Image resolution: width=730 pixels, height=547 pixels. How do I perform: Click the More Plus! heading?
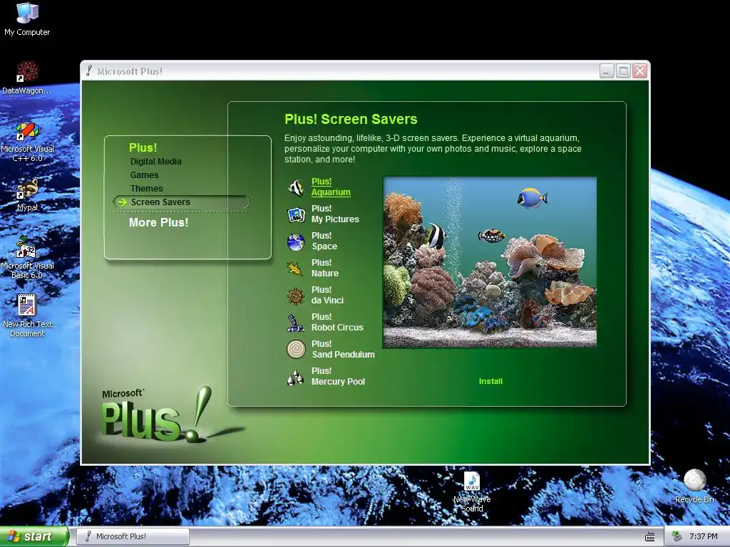click(x=159, y=222)
